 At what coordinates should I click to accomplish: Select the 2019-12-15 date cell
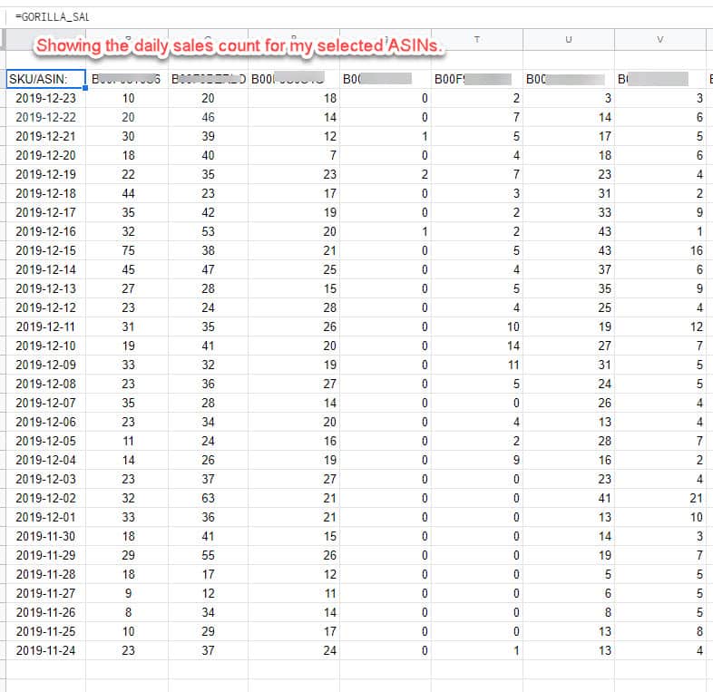pos(46,250)
